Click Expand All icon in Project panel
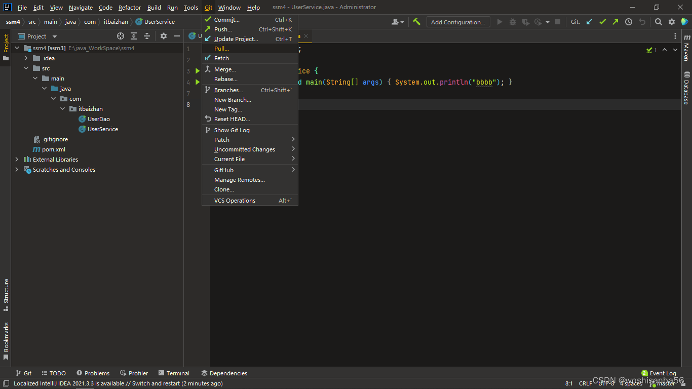Viewport: 692px width, 389px height. [134, 36]
